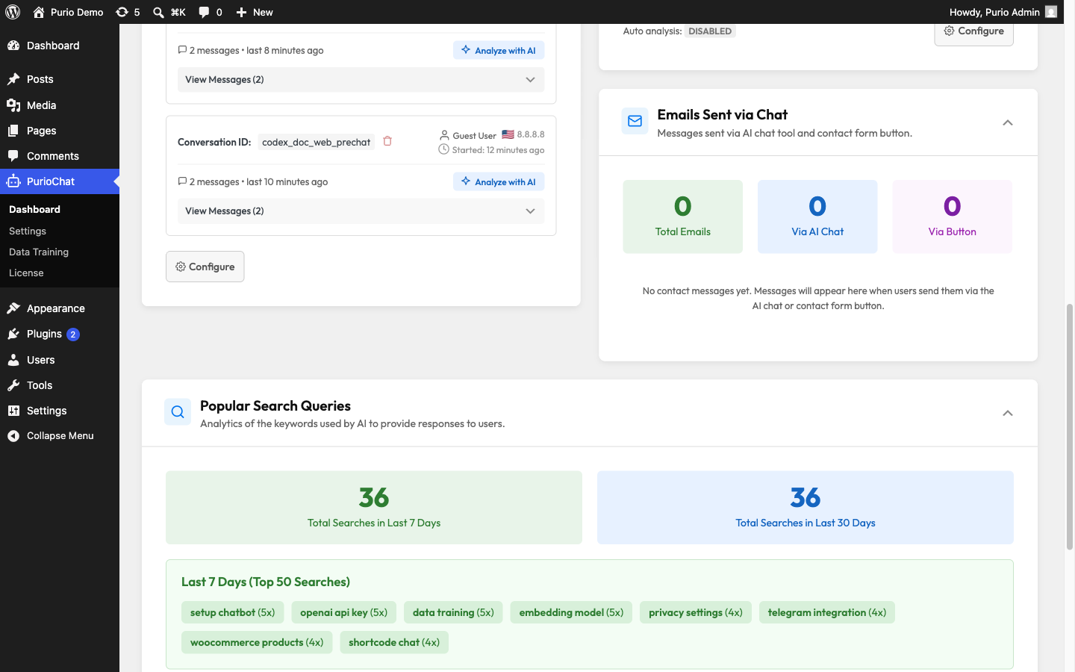Open Howdy, Purio Admin account menu
The height and width of the screenshot is (672, 1075).
[x=1003, y=12]
